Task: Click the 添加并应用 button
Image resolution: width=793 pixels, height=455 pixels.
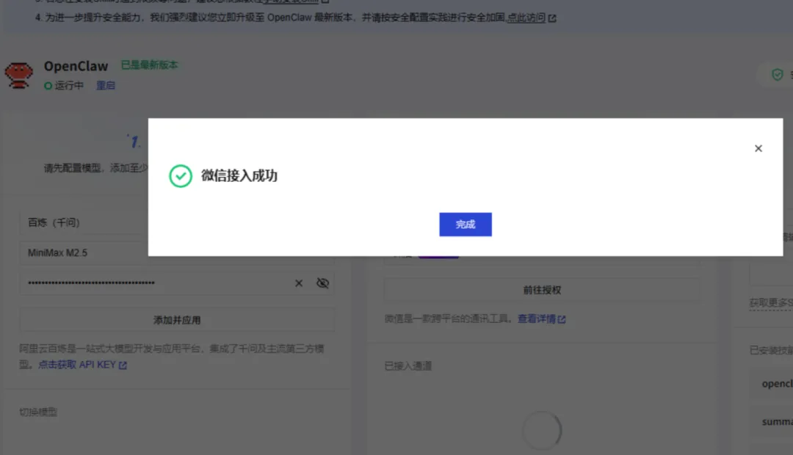Action: (177, 320)
